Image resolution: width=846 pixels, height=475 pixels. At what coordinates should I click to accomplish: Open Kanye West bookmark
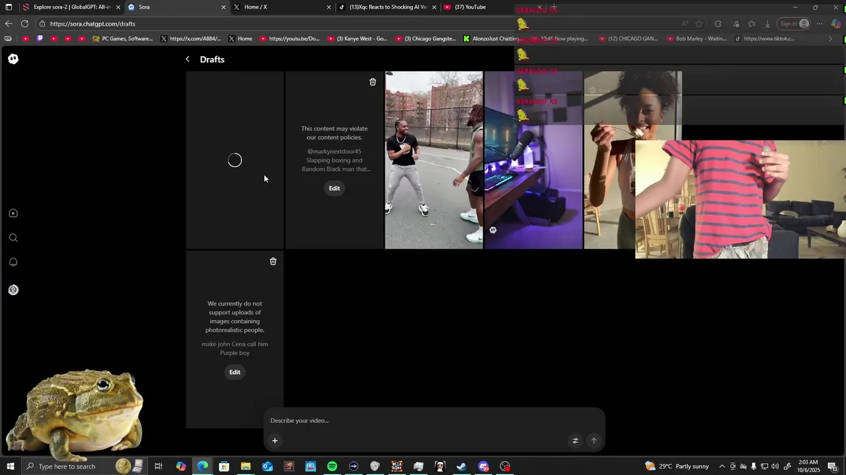pos(358,39)
